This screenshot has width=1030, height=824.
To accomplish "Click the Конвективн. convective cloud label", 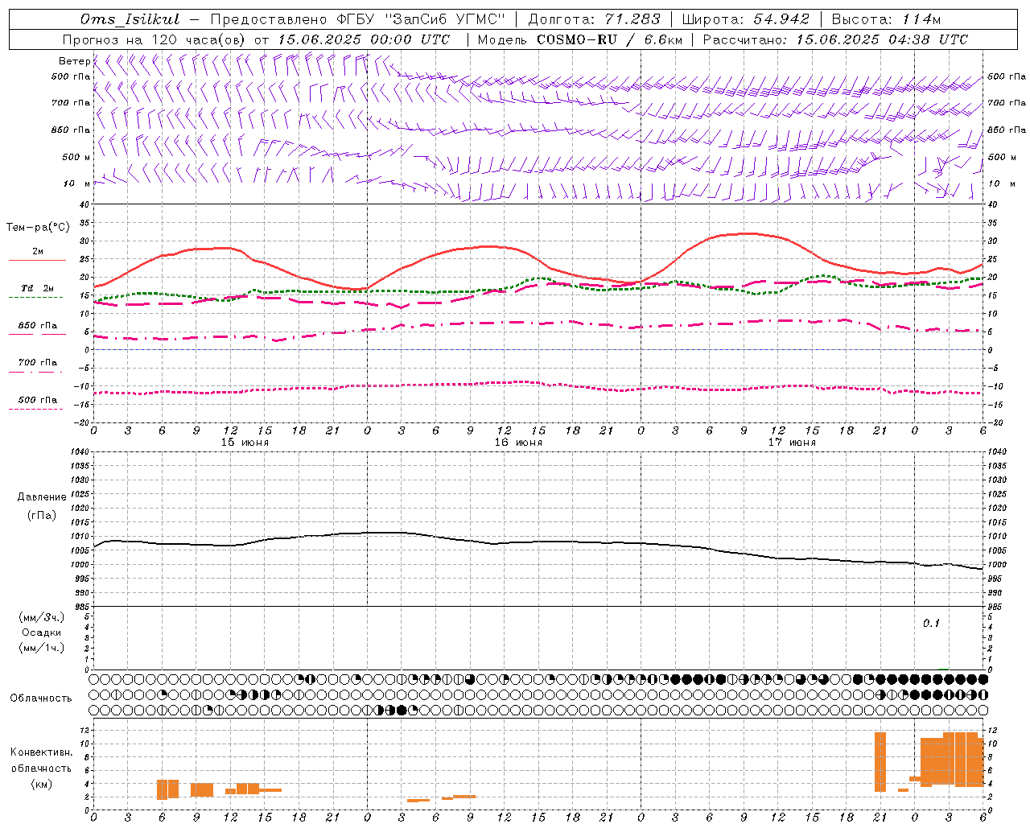I will tap(41, 752).
